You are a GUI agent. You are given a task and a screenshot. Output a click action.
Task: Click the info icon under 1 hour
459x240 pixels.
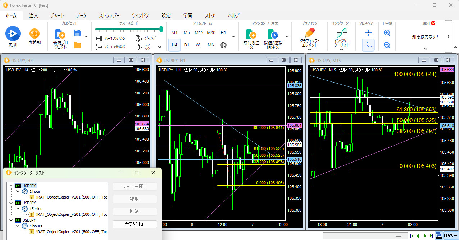[32, 197]
